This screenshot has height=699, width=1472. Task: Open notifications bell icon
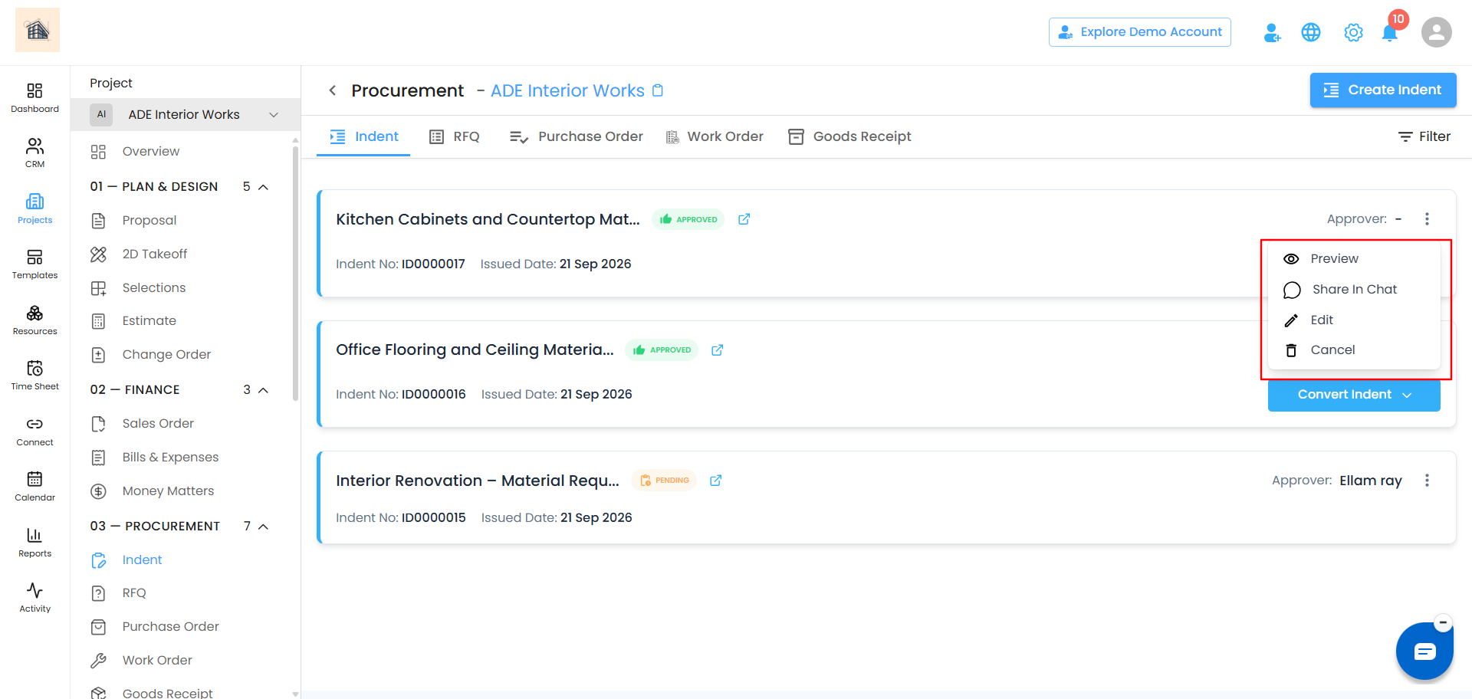1389,33
